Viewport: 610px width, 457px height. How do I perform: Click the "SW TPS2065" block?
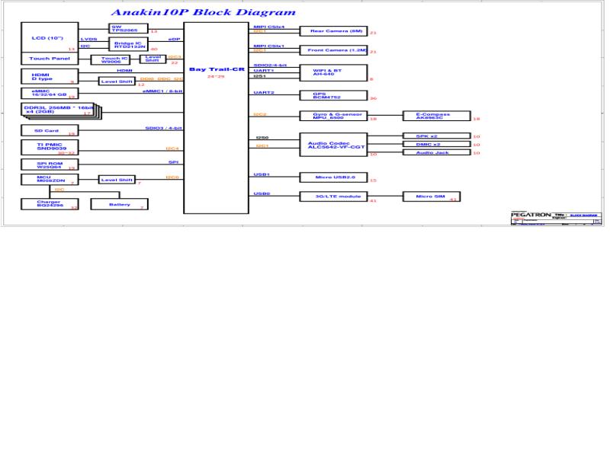128,28
